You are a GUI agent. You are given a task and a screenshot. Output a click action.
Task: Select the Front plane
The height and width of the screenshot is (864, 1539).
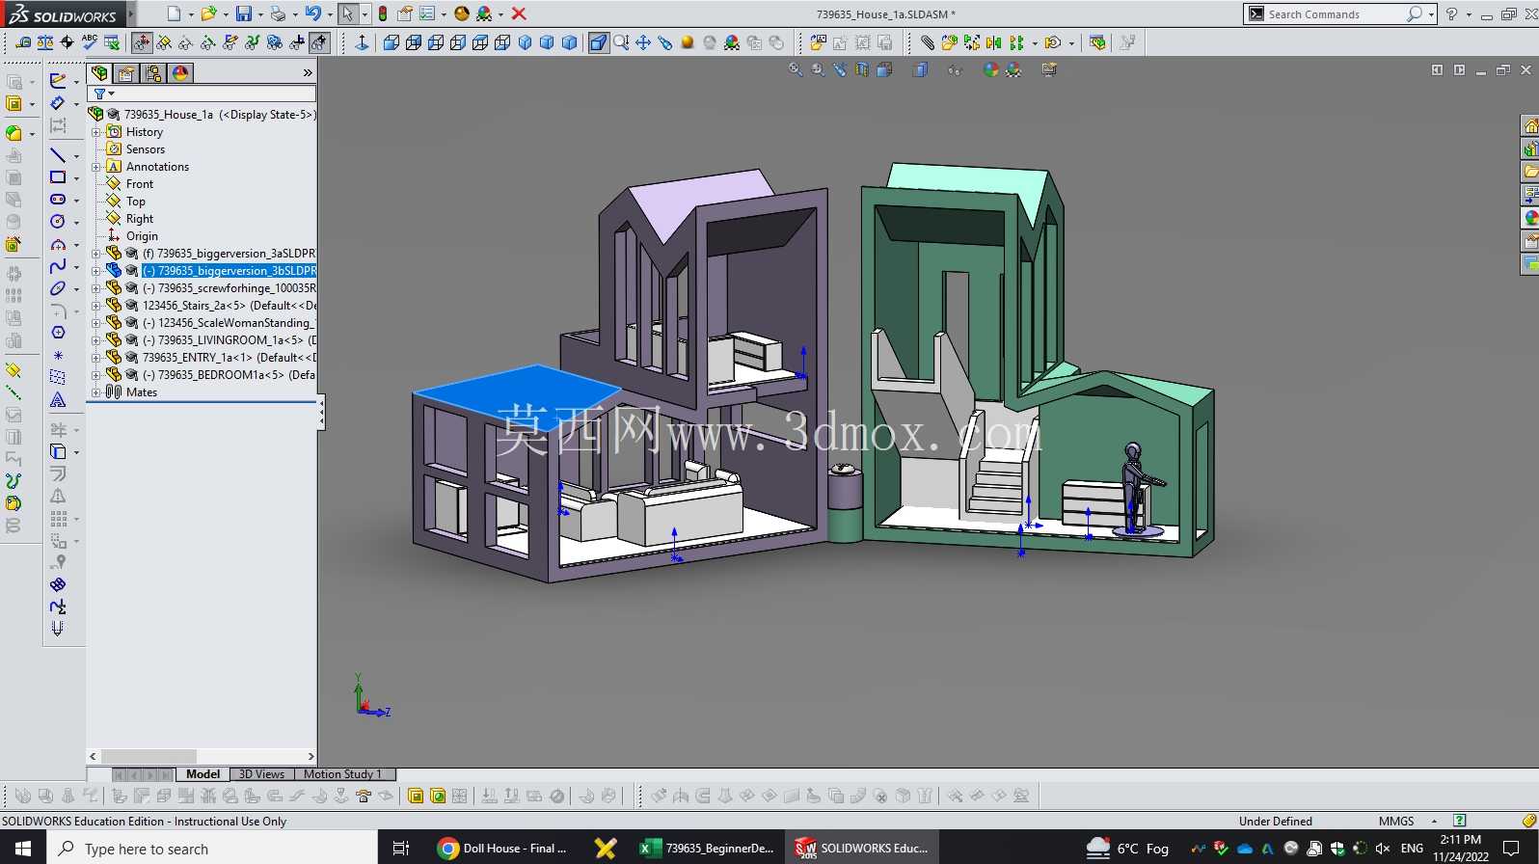(140, 184)
